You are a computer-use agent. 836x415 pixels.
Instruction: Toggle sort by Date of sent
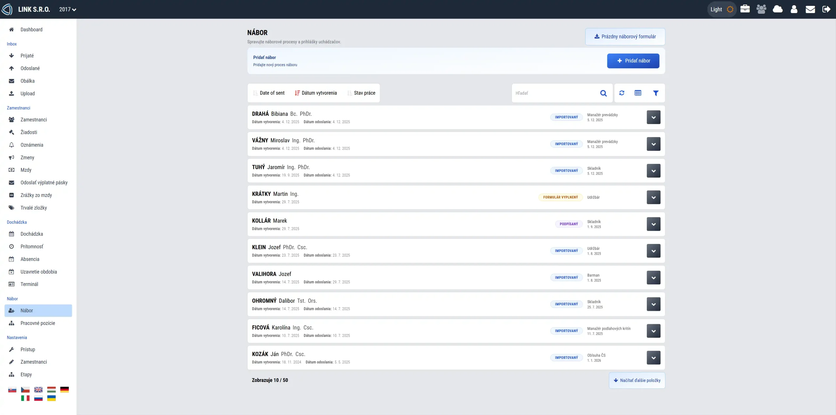[269, 93]
